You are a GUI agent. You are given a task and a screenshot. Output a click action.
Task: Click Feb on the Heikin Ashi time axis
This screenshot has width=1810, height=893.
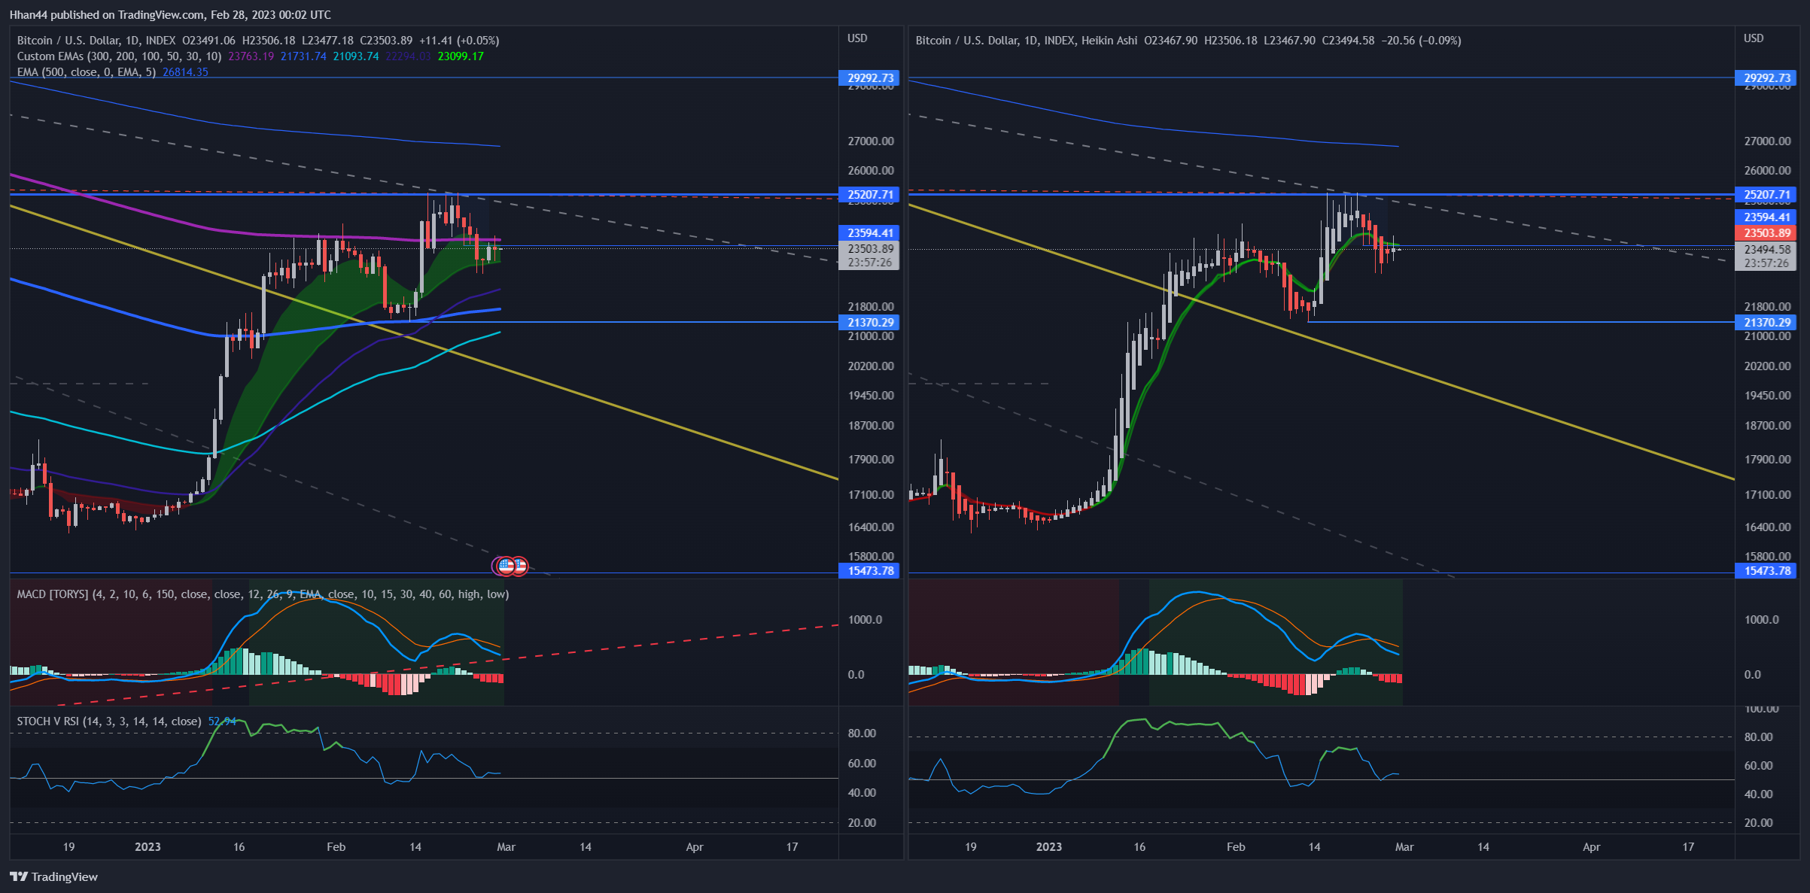(x=1236, y=847)
